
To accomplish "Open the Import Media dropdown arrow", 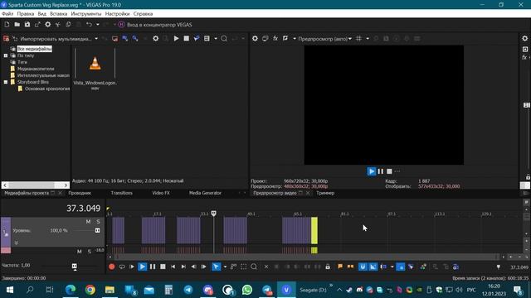I will (96, 39).
